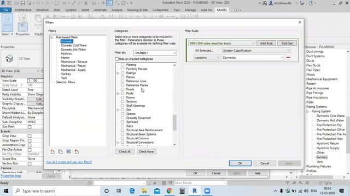The height and width of the screenshot is (196, 350).
Task: Click the highlighted thin lines icon in quick access toolbar
Action: 109,3
